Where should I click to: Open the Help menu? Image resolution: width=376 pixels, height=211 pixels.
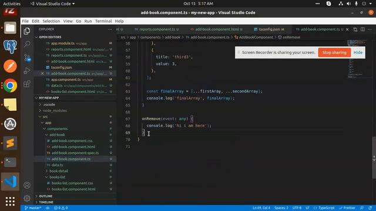(119, 21)
